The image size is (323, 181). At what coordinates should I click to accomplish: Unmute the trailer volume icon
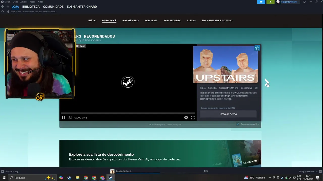pos(70,118)
